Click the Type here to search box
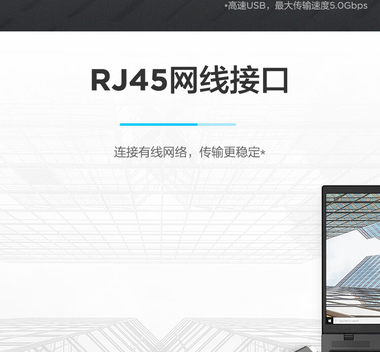The width and height of the screenshot is (380, 352). (357, 321)
